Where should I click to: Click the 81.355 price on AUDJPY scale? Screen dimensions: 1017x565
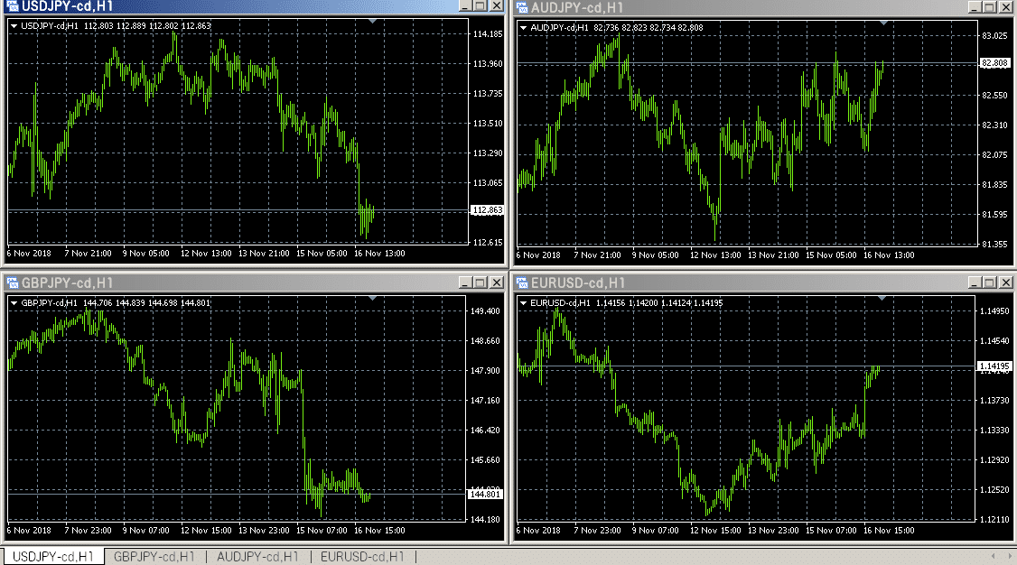click(995, 245)
